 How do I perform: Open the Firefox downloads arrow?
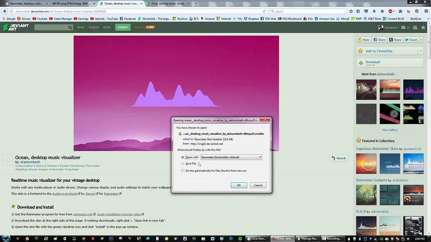pyautogui.click(x=374, y=11)
